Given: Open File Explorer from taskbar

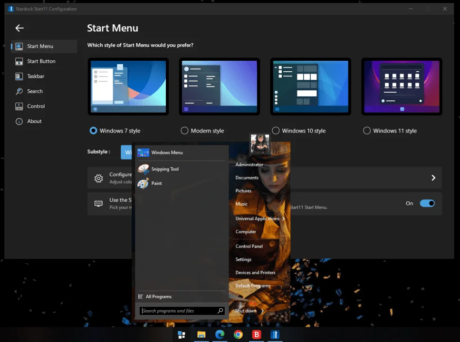Looking at the screenshot, I should point(201,335).
